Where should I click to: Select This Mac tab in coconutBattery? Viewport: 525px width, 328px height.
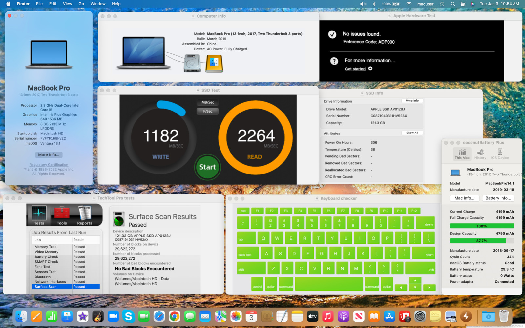click(x=462, y=154)
